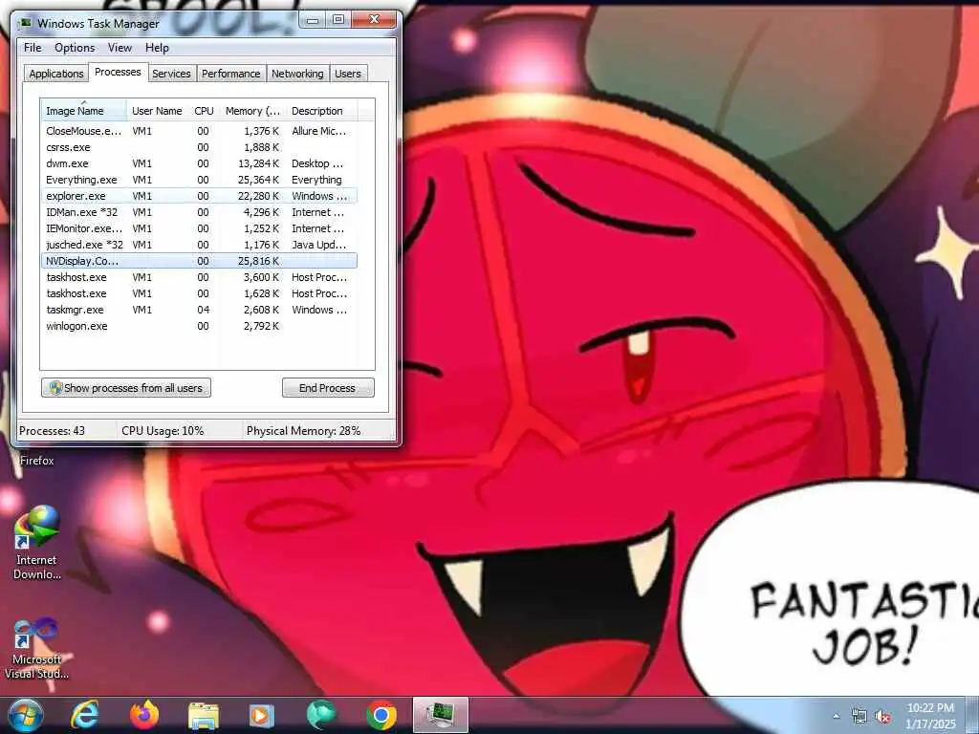Switch to the Services tab
Viewport: 979px width, 734px height.
(172, 73)
